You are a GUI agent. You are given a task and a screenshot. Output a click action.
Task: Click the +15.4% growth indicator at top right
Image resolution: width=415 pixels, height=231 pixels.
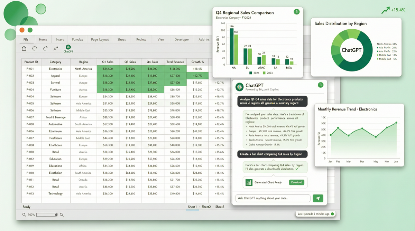(394, 10)
